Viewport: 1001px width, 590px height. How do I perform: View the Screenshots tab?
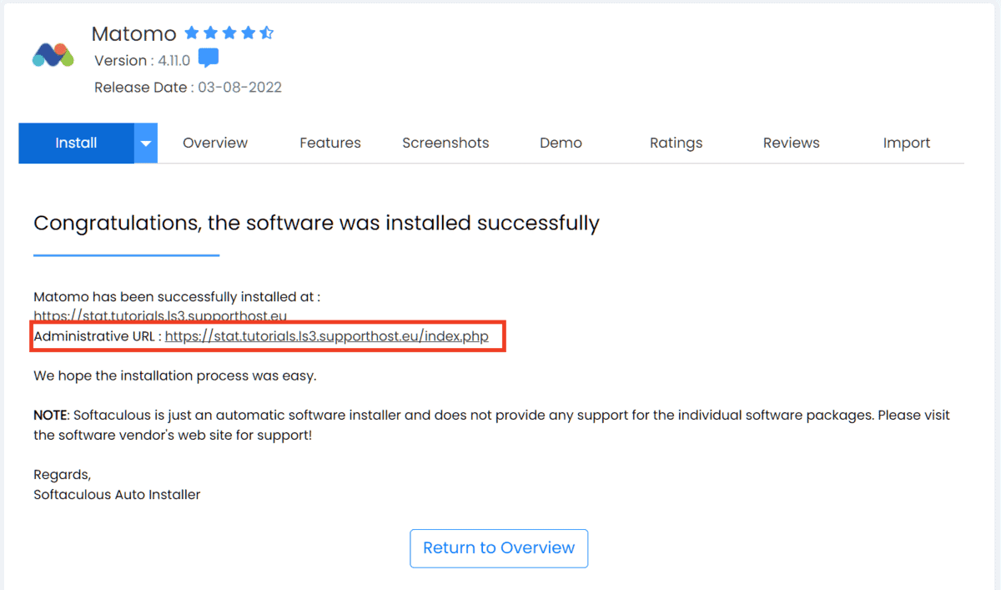click(x=445, y=143)
